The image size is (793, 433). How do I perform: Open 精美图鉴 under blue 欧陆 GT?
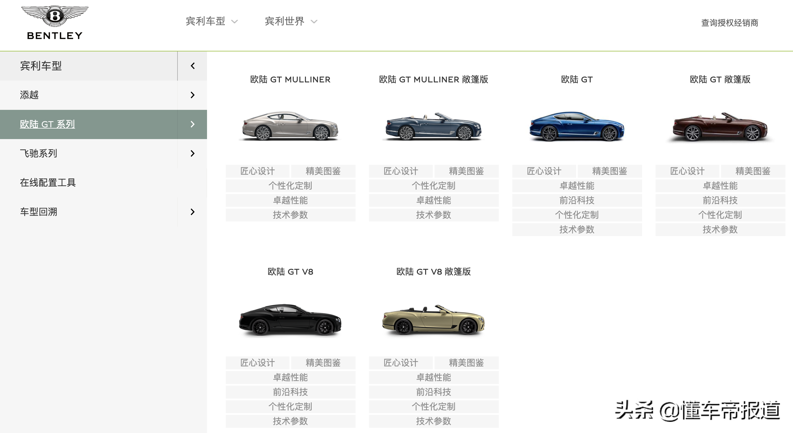[610, 171]
